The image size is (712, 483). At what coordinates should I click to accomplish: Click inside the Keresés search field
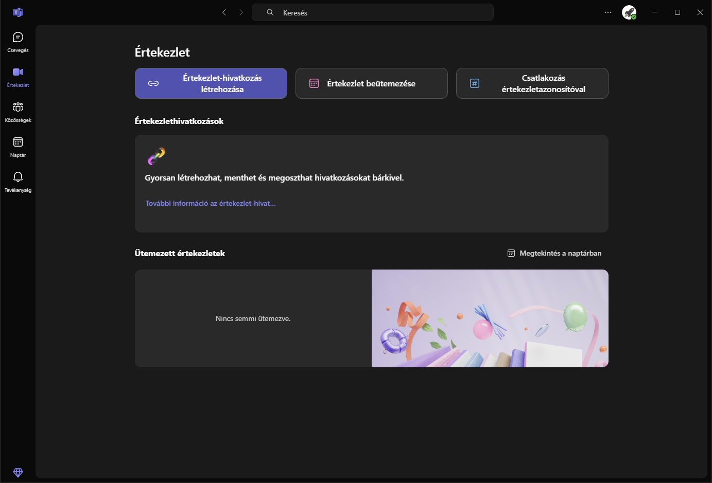point(372,12)
